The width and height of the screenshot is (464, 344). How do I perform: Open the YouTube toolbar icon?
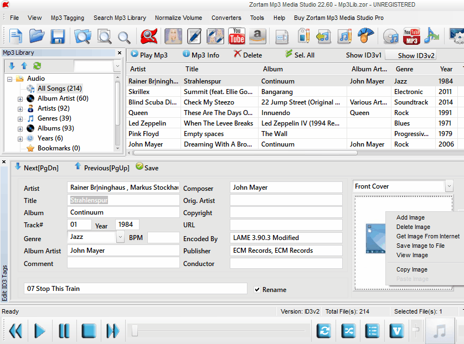(237, 37)
